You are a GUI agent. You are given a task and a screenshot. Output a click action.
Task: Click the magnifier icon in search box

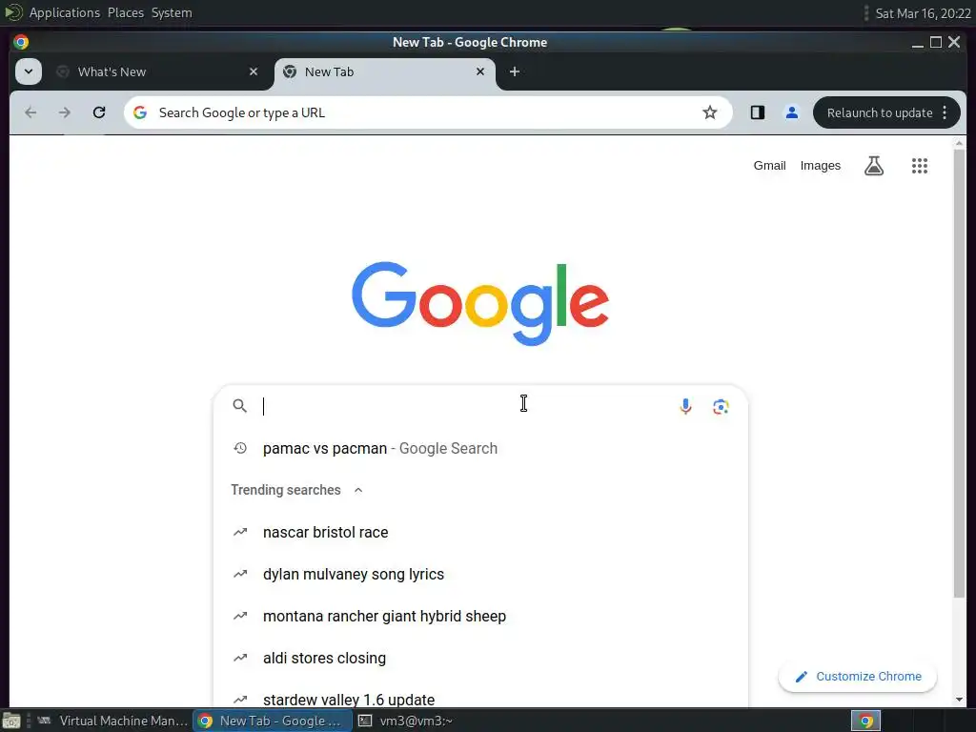[x=239, y=406]
